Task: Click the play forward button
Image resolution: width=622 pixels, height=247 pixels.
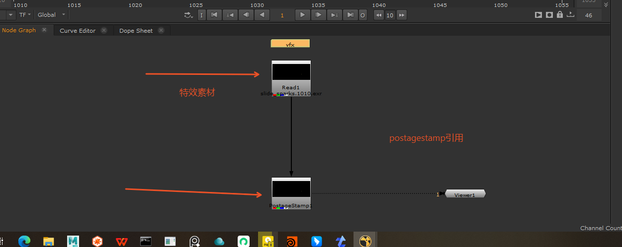Action: pos(302,15)
